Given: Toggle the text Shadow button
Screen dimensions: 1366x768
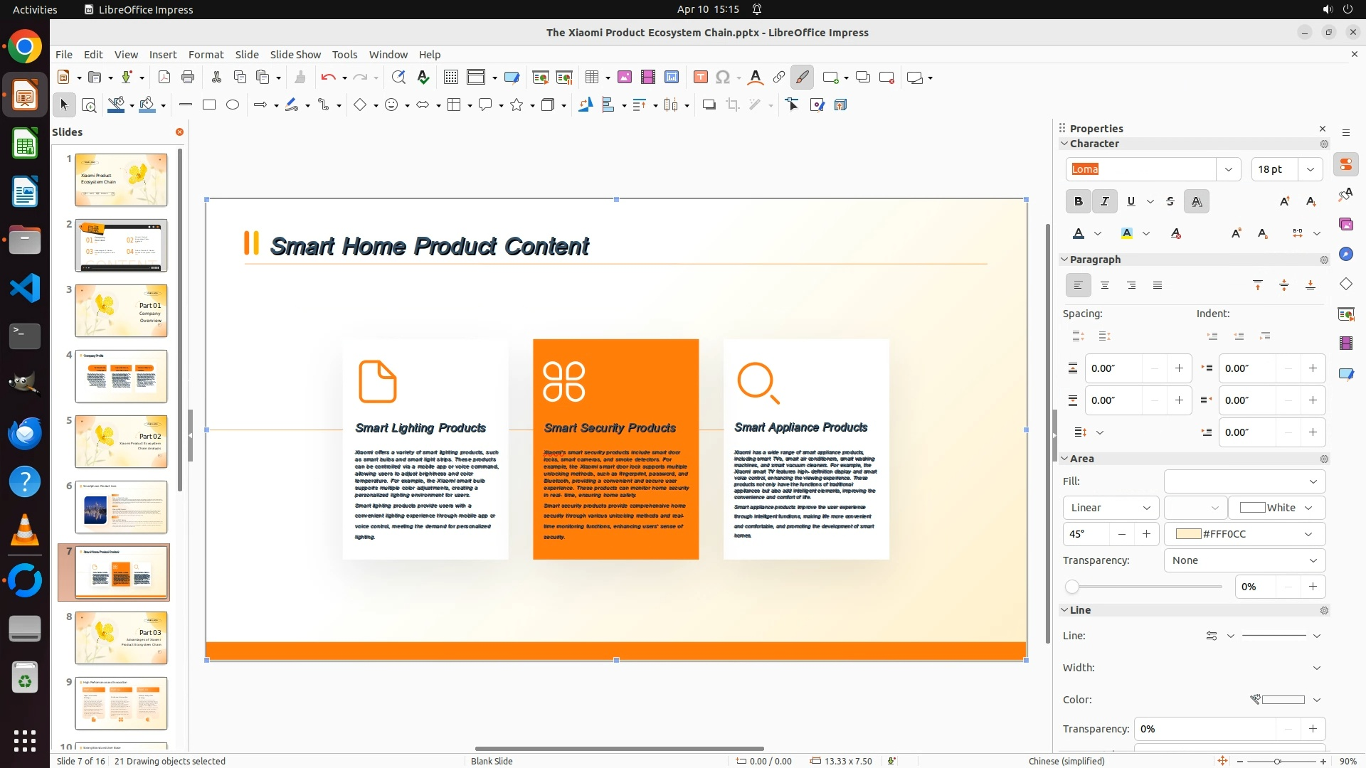Looking at the screenshot, I should click(1197, 201).
